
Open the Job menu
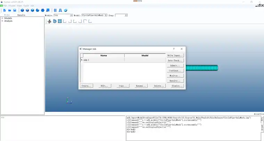pyautogui.click(x=32, y=6)
